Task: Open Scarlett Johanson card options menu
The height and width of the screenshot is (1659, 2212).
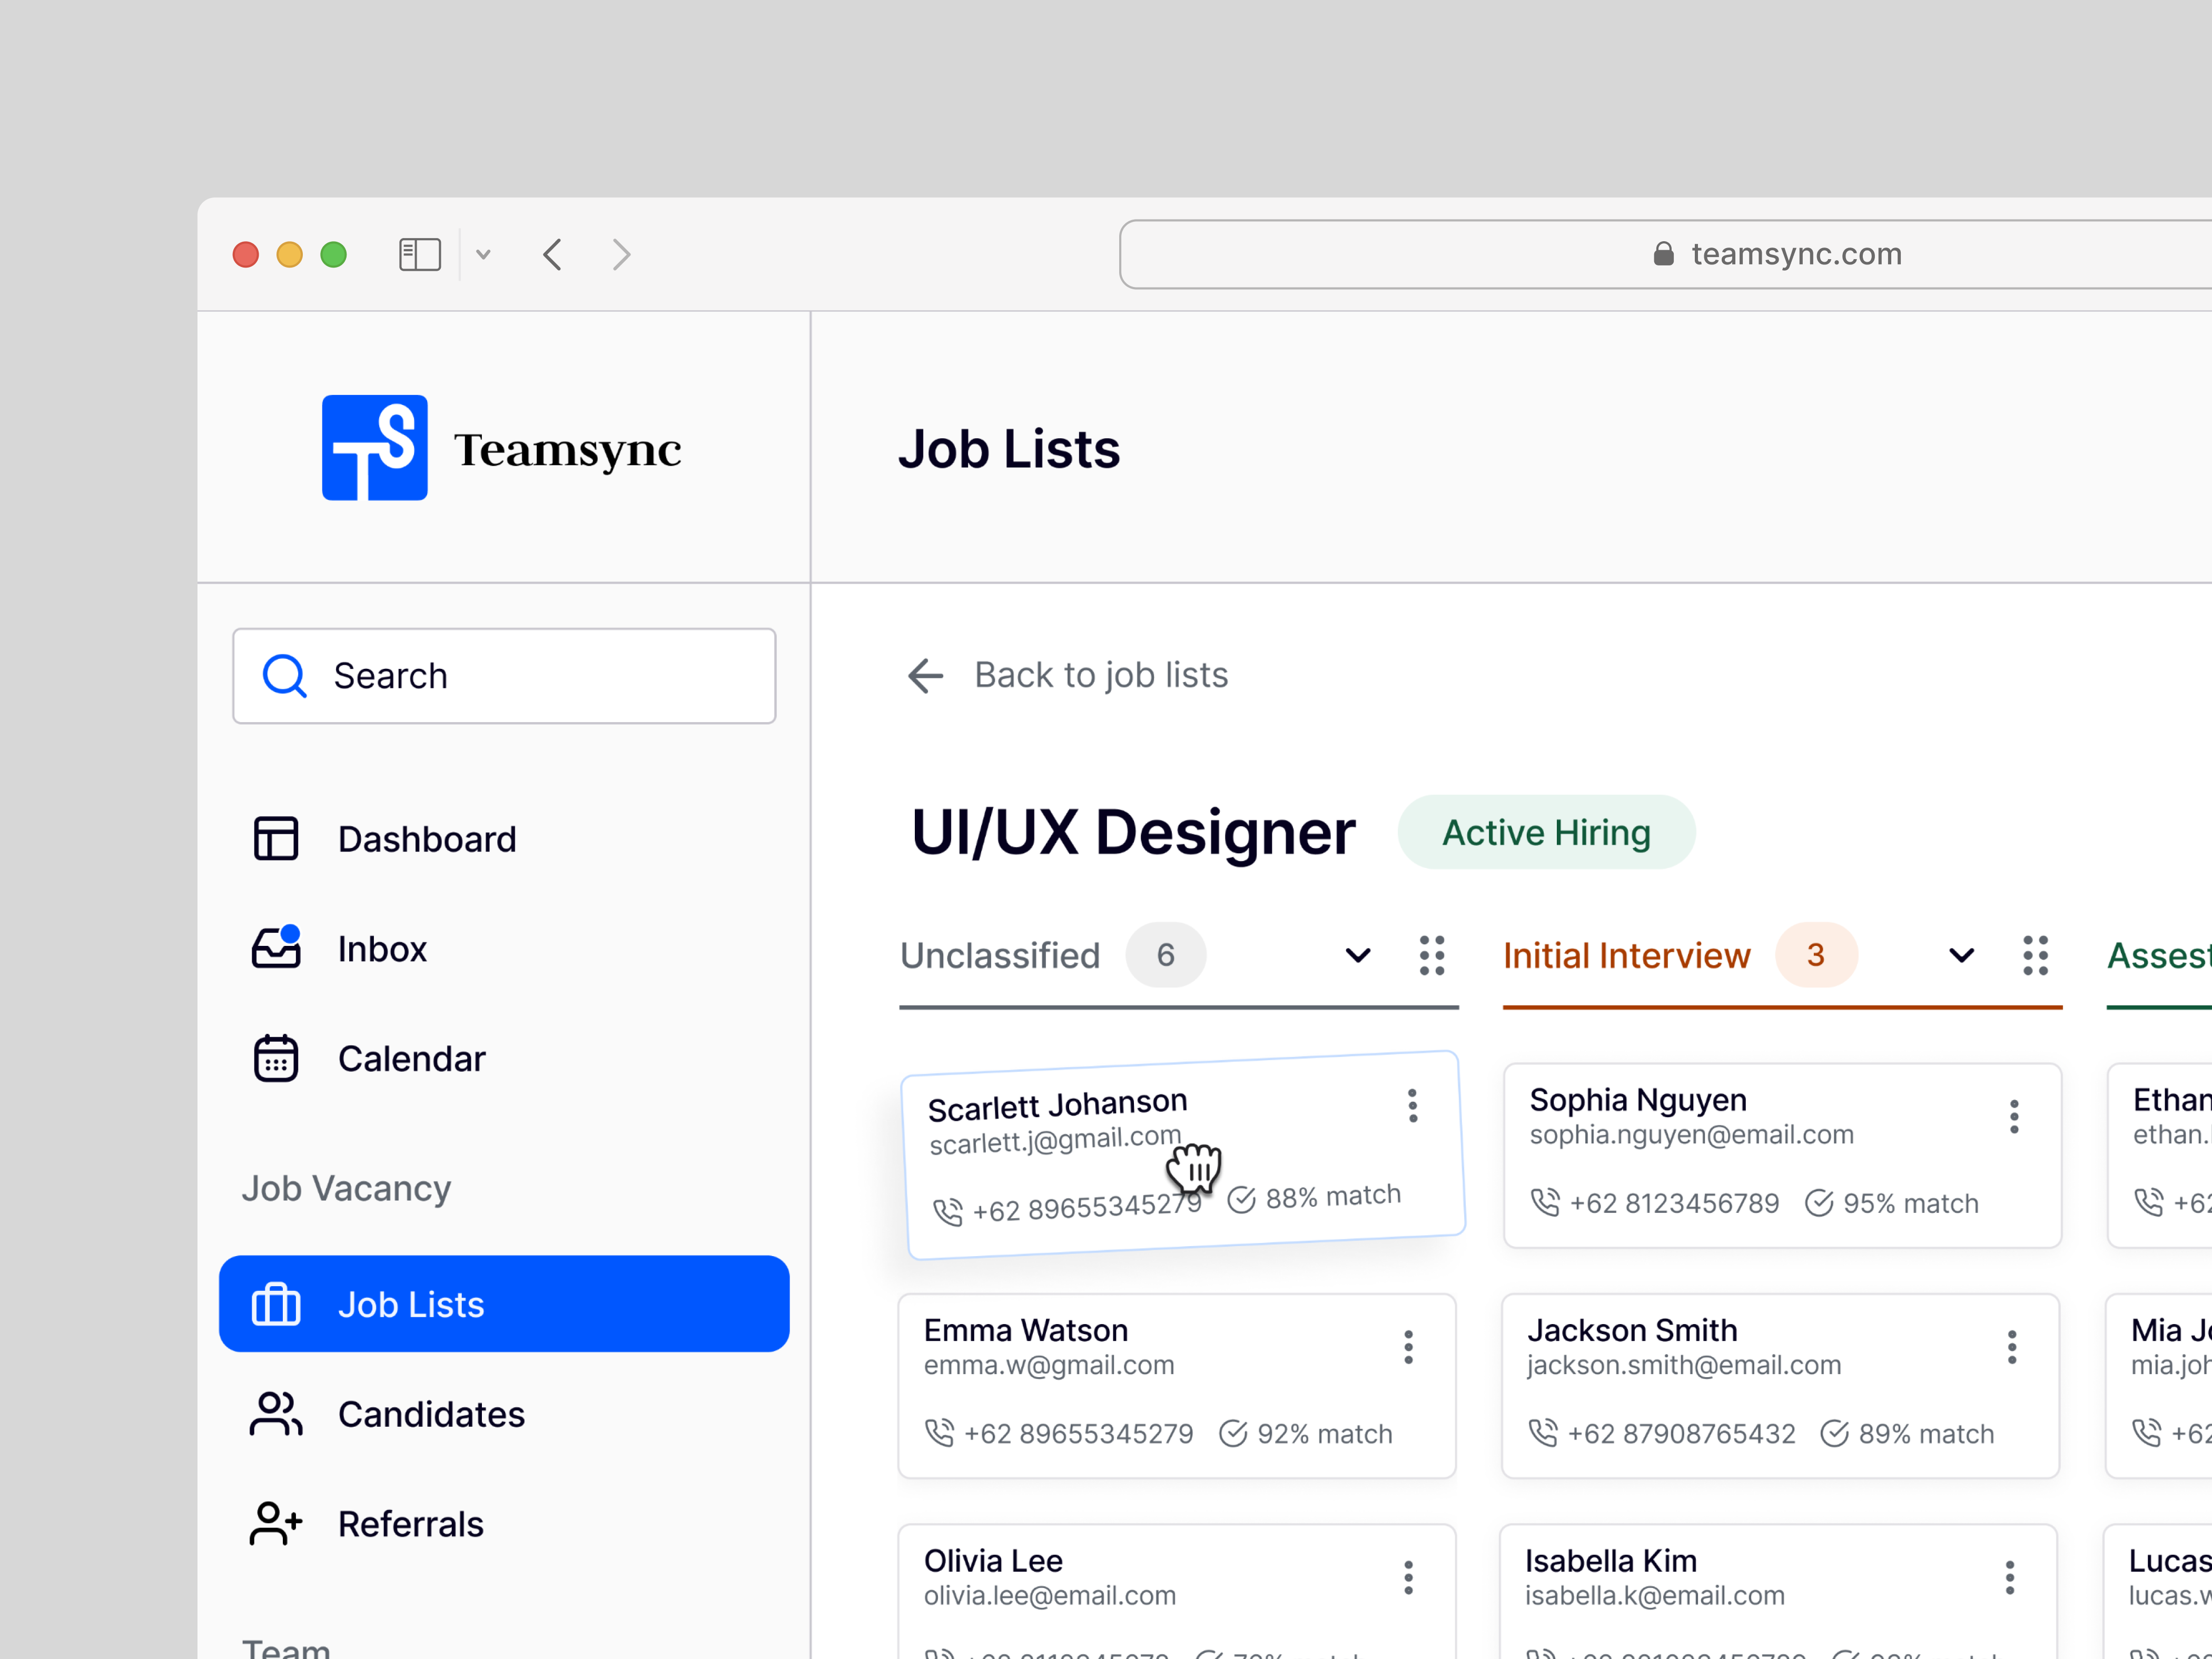Action: [1413, 1105]
